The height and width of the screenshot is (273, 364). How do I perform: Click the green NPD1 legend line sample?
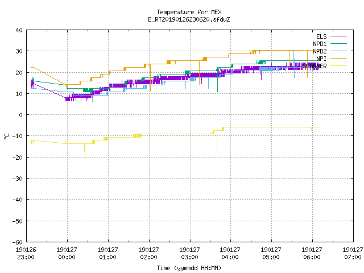click(338, 43)
